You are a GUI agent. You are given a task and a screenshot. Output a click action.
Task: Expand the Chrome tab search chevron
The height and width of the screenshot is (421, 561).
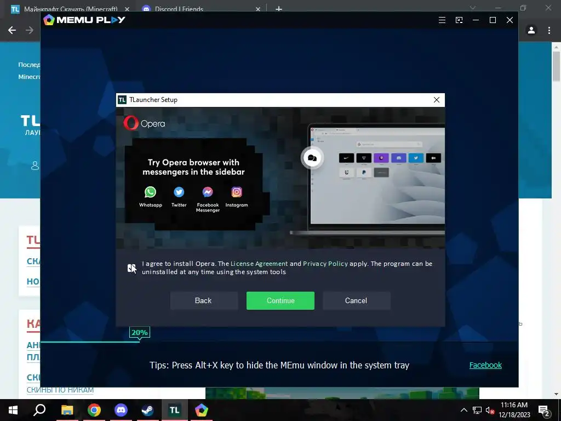(473, 8)
